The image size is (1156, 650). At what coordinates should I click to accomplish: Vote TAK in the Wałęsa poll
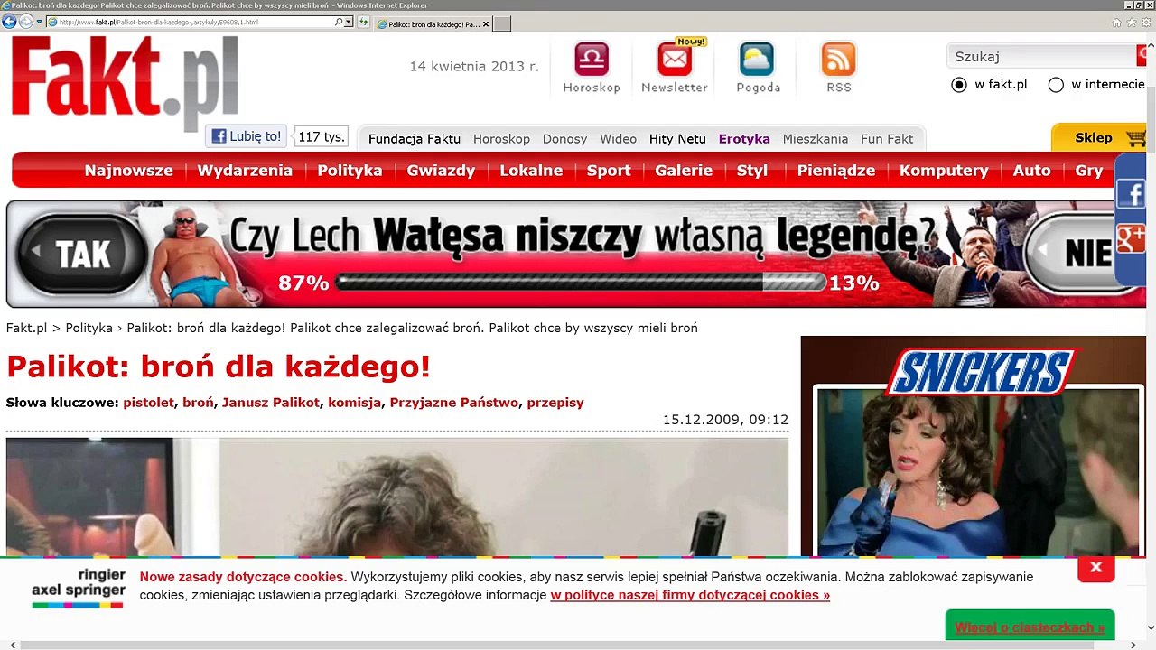[83, 254]
